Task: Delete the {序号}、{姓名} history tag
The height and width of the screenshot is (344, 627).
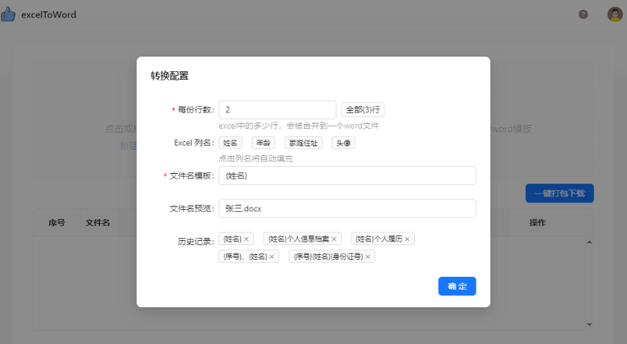Action: 271,257
